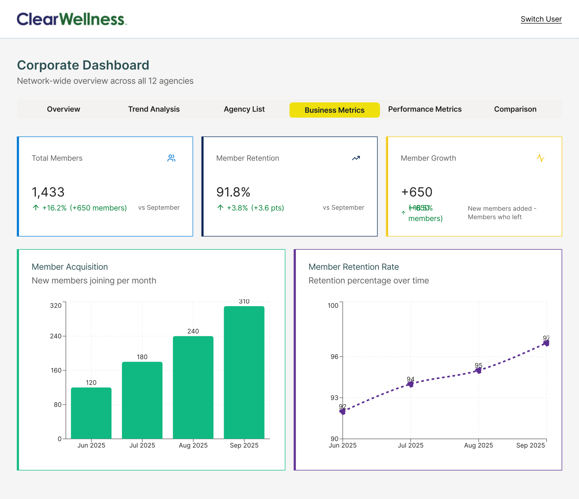579x499 pixels.
Task: Select the highlighted Business Metrics tab
Action: coord(335,110)
